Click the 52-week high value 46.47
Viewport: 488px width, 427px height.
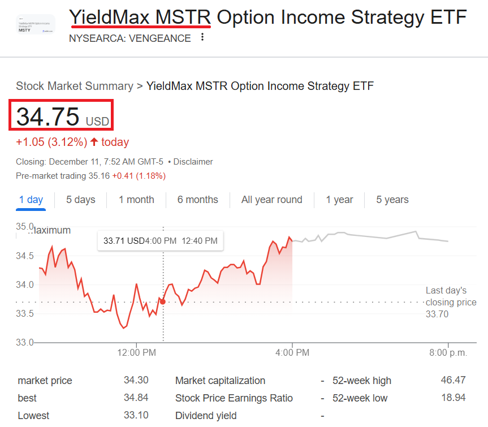[x=454, y=381]
